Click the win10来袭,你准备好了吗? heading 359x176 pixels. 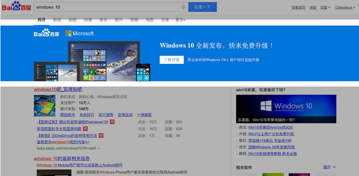(260, 90)
